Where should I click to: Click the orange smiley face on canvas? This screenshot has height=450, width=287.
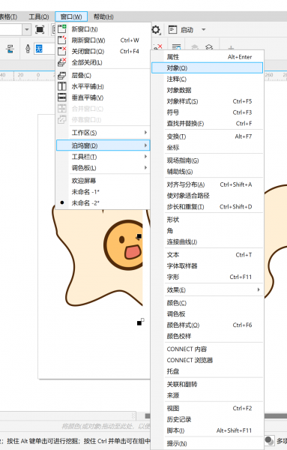124,245
